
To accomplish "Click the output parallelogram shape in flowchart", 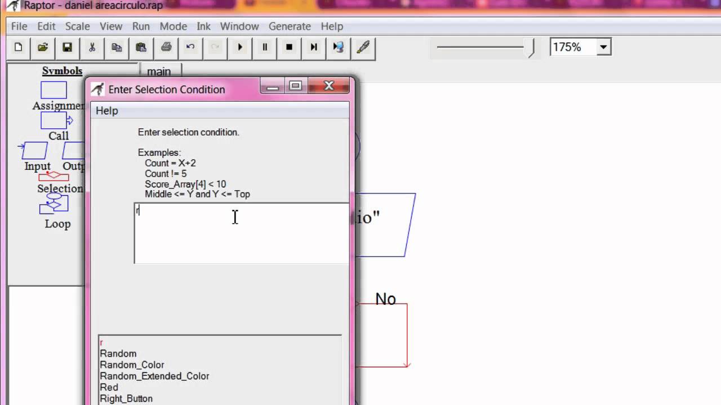I will coord(383,225).
